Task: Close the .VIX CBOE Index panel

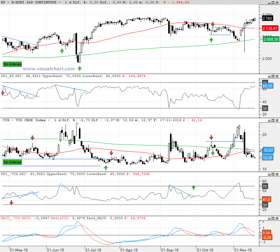Action: 277,121
